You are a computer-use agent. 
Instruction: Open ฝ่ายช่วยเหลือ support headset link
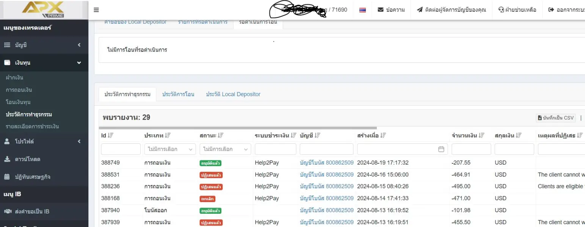[x=517, y=10]
